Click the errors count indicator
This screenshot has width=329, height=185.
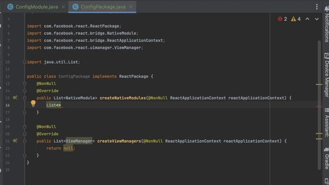pyautogui.click(x=282, y=19)
